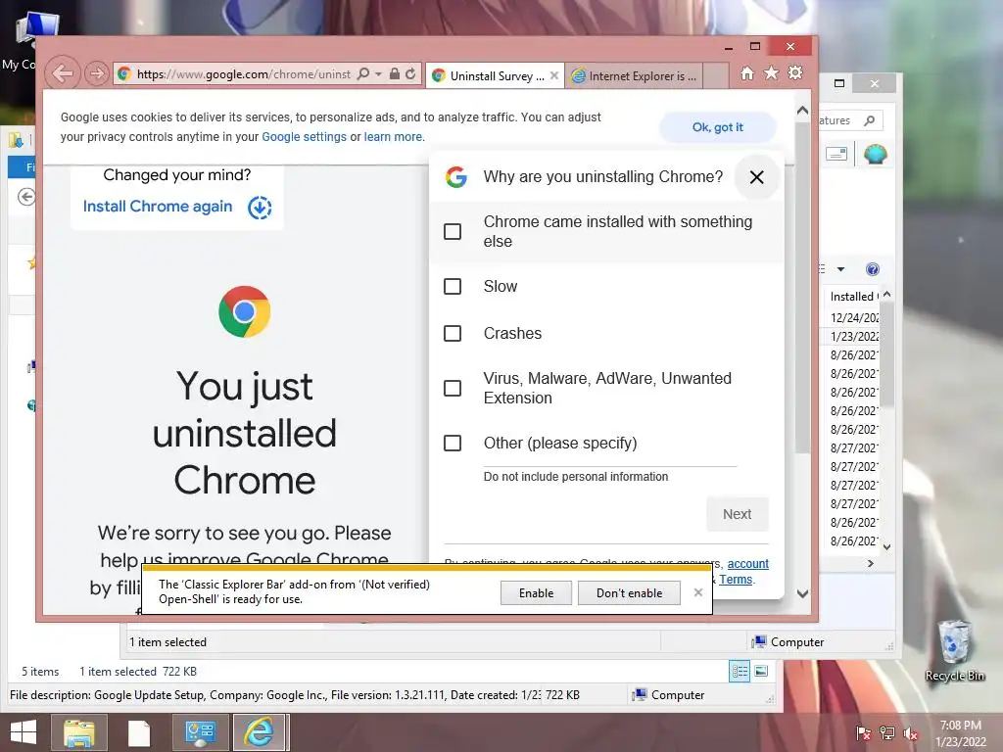Click the IE address bar URL

coord(244,74)
